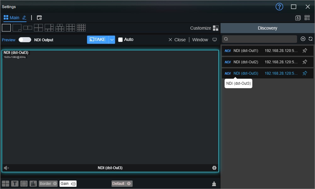Select the 4x4 grid layout icon
Screen dimensions: 315x189
81,28
